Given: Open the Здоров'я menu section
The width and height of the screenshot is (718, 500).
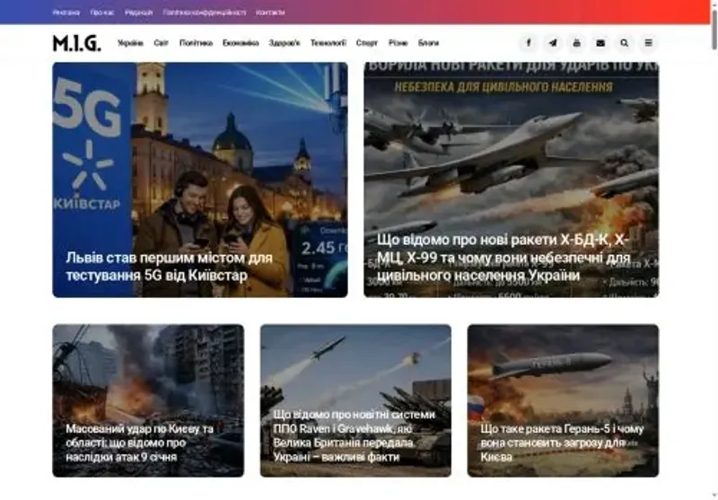Looking at the screenshot, I should pyautogui.click(x=285, y=43).
